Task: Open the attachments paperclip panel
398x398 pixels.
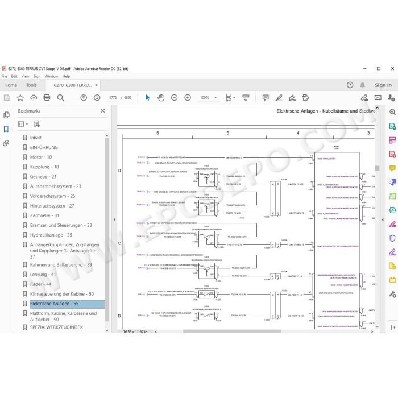Action: coord(6,143)
